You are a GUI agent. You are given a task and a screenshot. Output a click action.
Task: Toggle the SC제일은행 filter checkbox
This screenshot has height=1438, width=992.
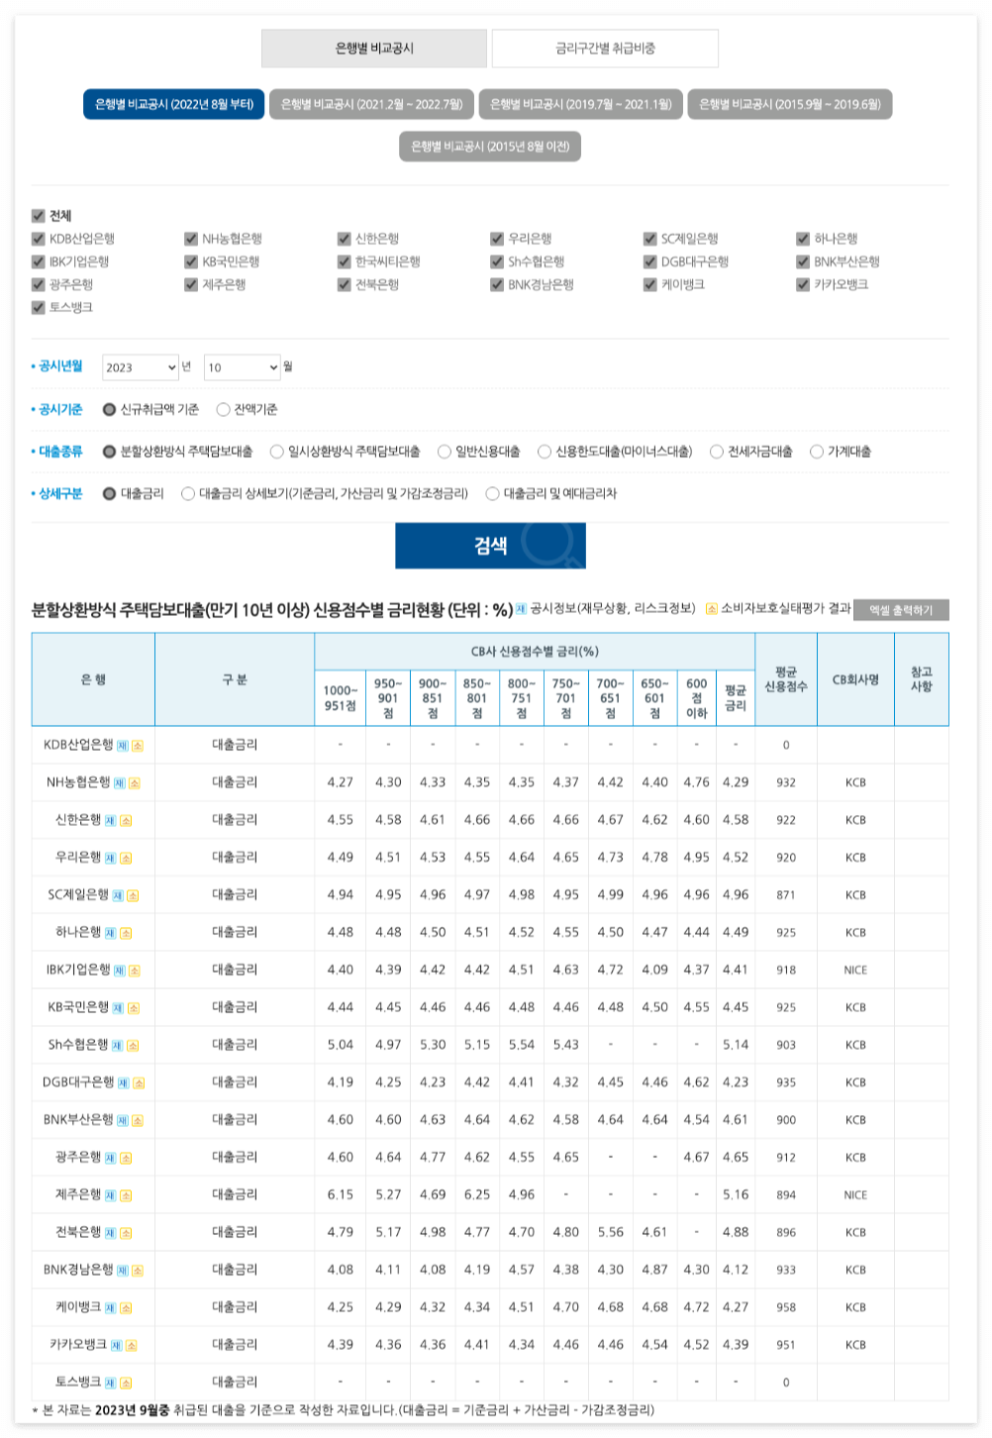[x=650, y=239]
